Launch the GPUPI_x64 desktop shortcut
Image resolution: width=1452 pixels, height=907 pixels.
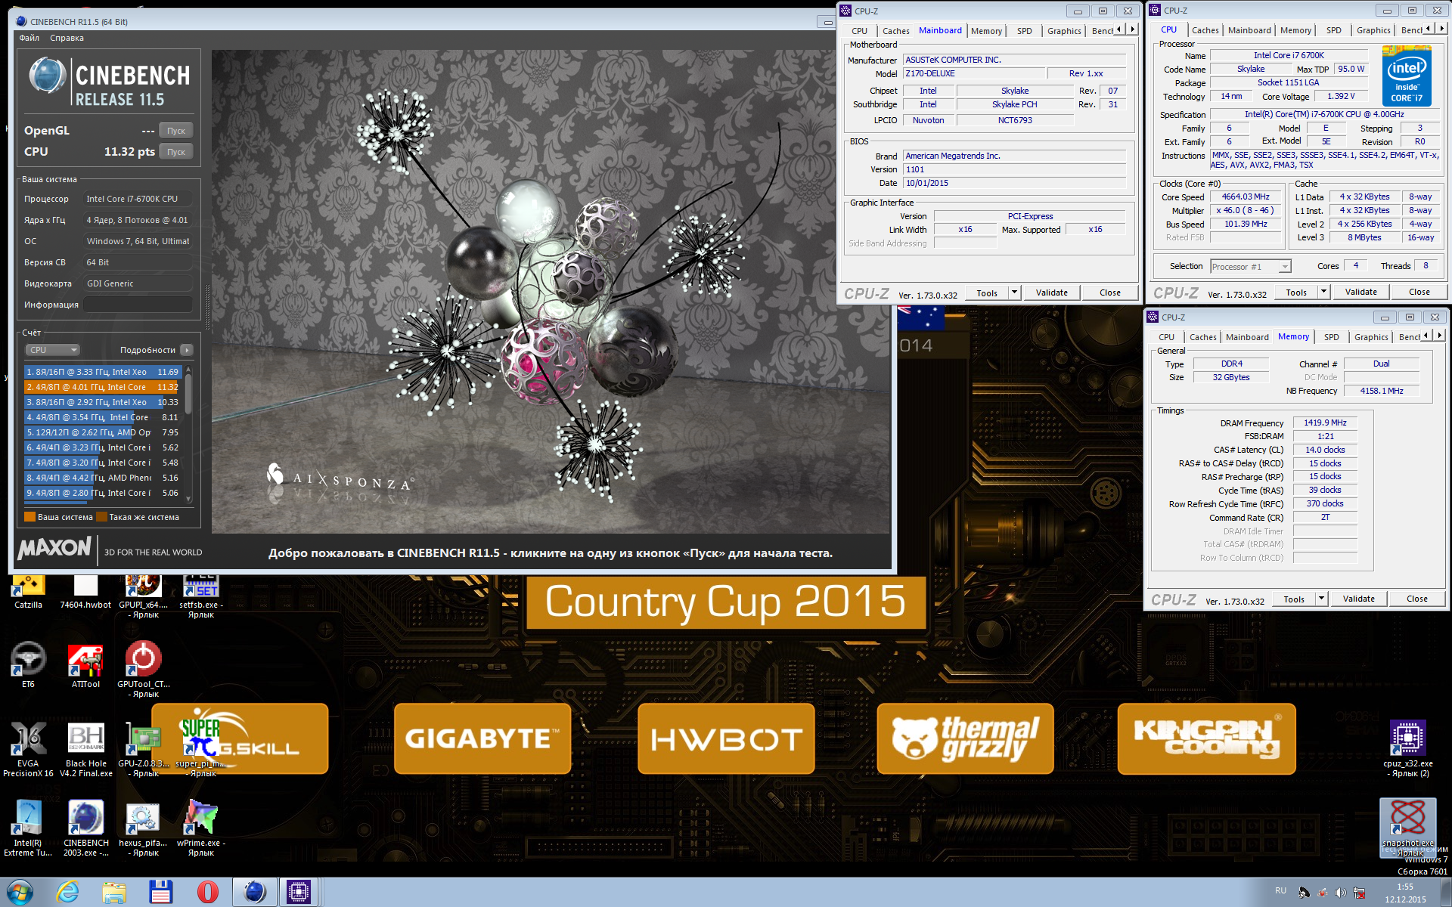pyautogui.click(x=143, y=596)
